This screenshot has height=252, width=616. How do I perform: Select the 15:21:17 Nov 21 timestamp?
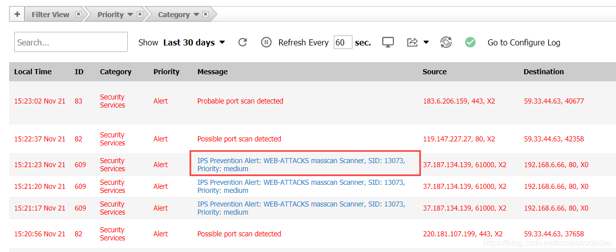tap(40, 208)
